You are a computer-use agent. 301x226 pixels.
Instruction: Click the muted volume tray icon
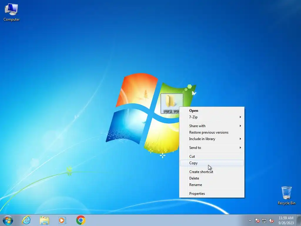pyautogui.click(x=271, y=220)
